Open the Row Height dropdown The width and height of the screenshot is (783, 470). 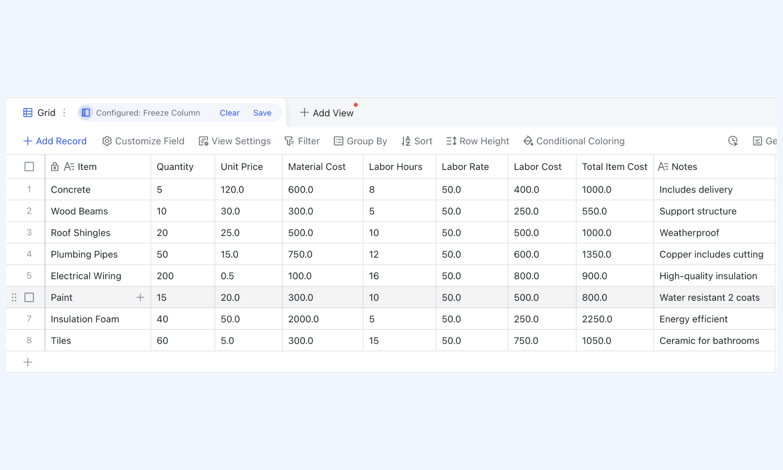pyautogui.click(x=478, y=141)
